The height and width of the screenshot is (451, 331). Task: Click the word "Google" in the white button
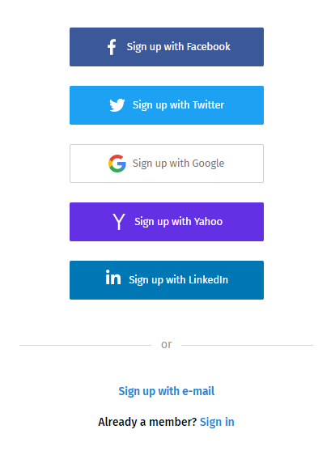(208, 164)
